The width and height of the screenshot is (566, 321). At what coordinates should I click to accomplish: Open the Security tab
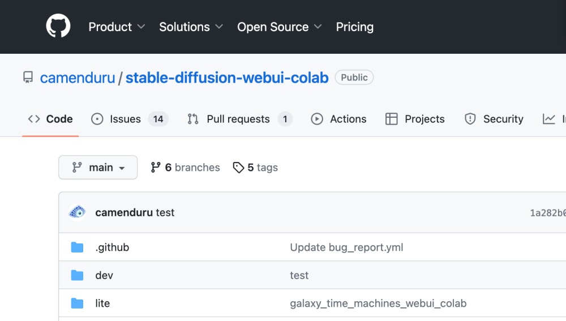(x=494, y=119)
